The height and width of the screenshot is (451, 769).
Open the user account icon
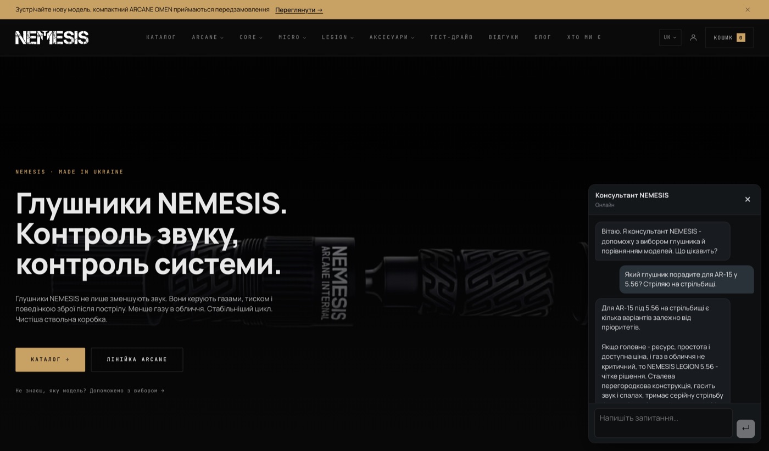point(693,37)
